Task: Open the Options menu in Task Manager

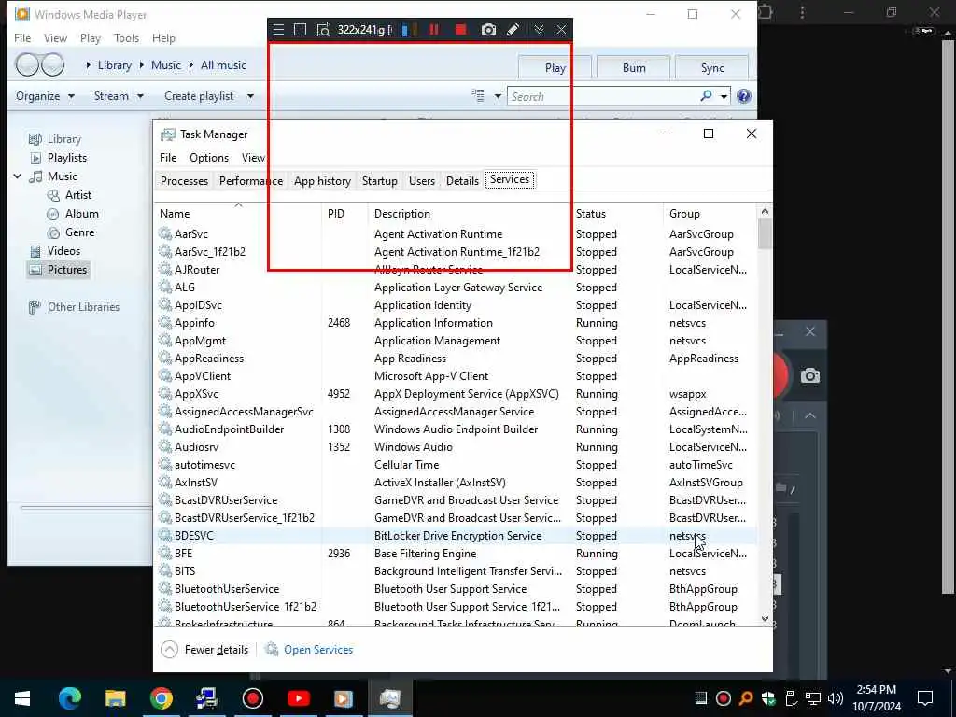Action: (x=208, y=157)
